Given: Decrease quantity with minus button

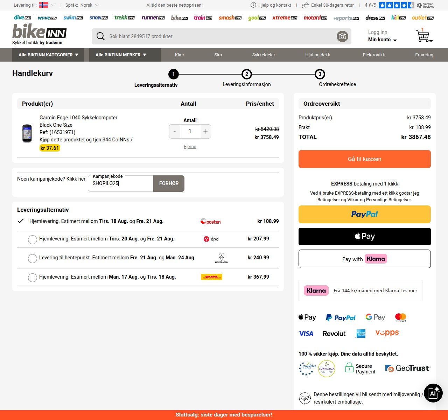Looking at the screenshot, I should pos(175,131).
